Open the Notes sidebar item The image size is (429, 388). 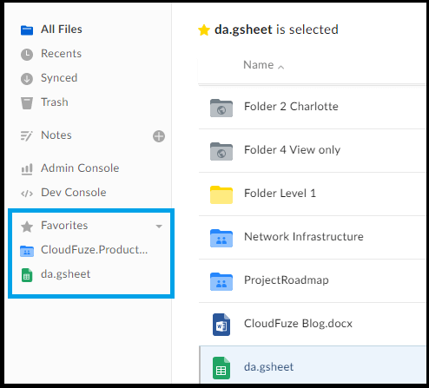click(x=56, y=135)
